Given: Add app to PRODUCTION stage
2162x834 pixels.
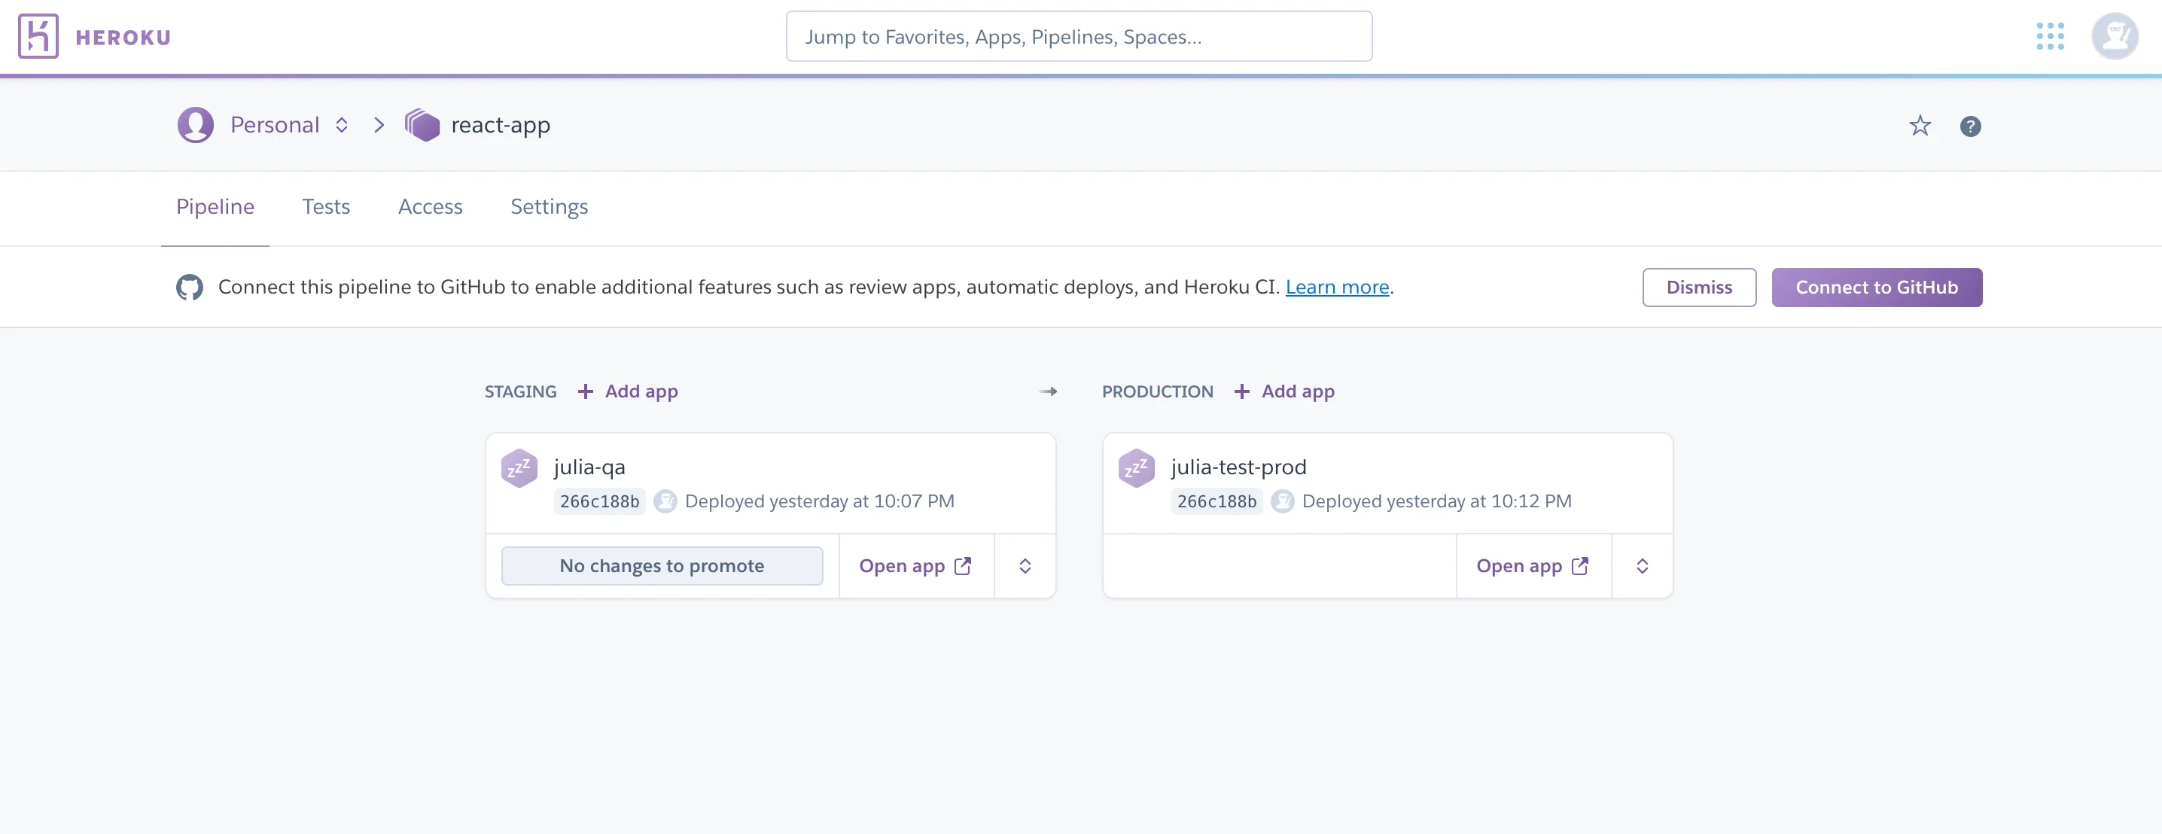Looking at the screenshot, I should [x=1284, y=391].
